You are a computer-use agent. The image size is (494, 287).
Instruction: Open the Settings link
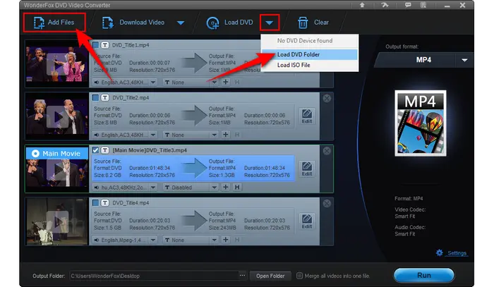[457, 253]
